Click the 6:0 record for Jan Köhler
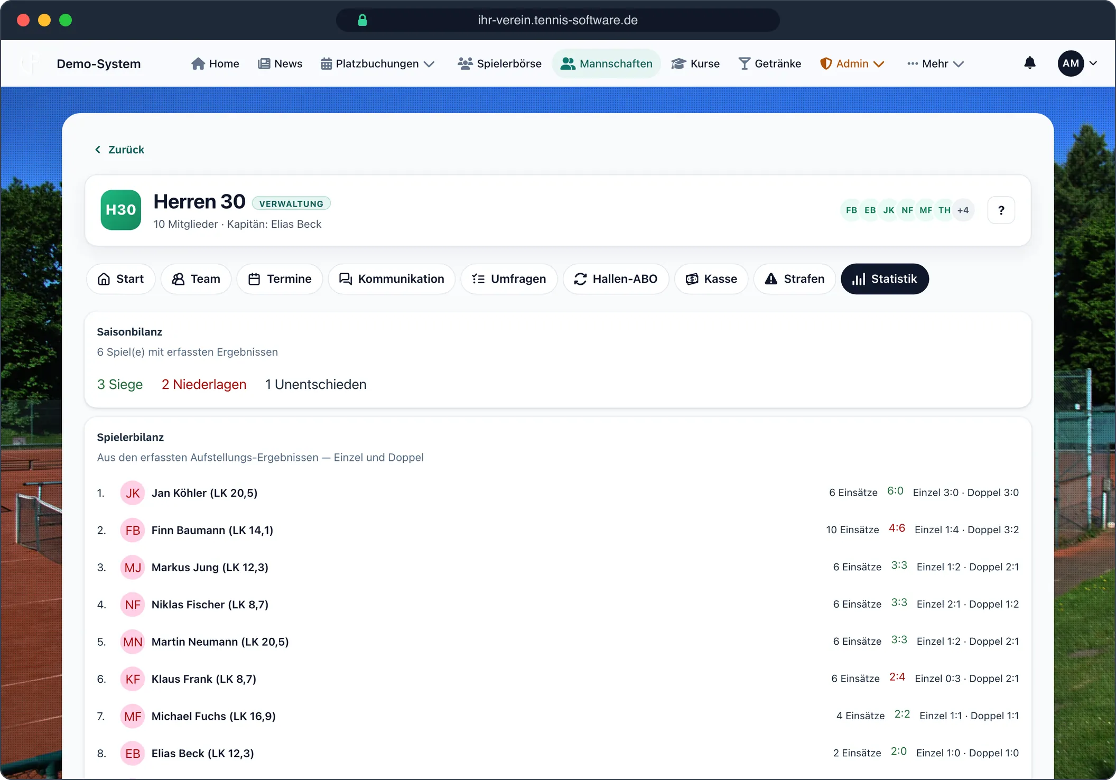Screen dimensions: 1116x780 pos(895,491)
